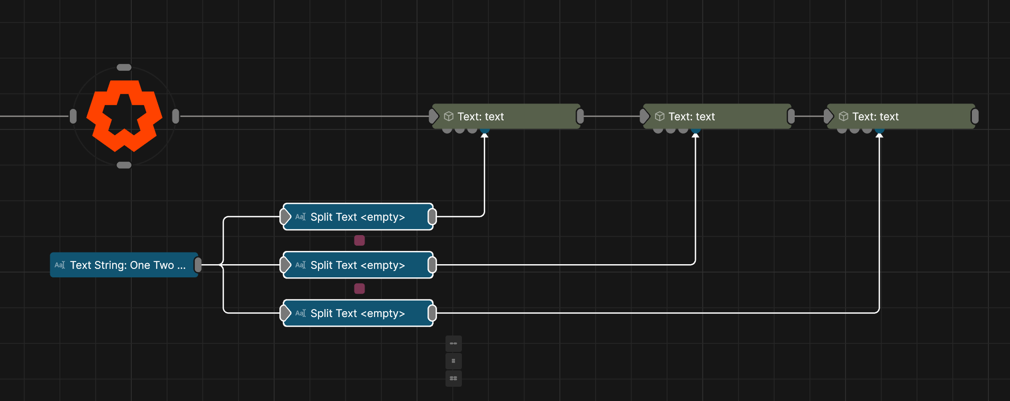
Task: Click the cube icon on the first Text node
Action: tap(449, 116)
